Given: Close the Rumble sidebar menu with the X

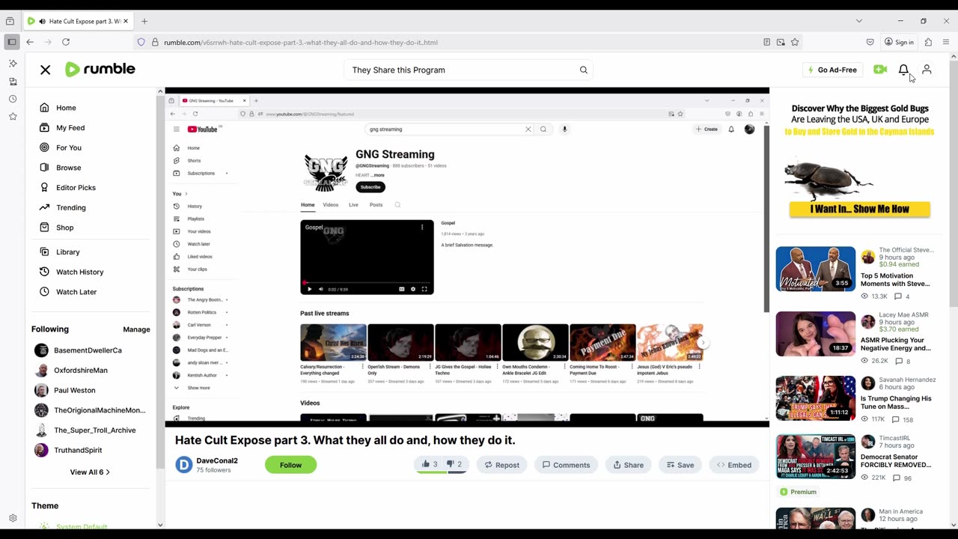Looking at the screenshot, I should [46, 70].
